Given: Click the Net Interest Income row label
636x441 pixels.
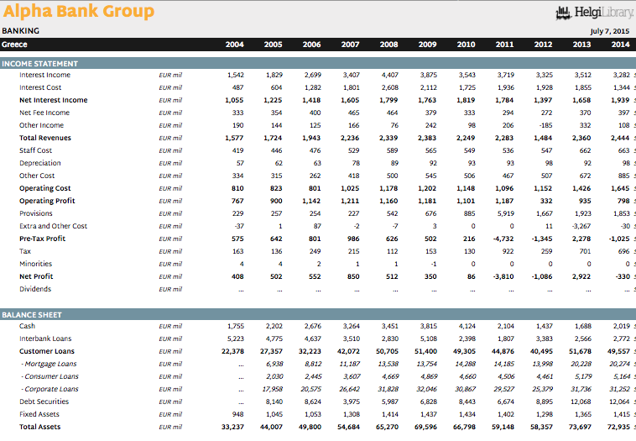Looking at the screenshot, I should (x=53, y=100).
